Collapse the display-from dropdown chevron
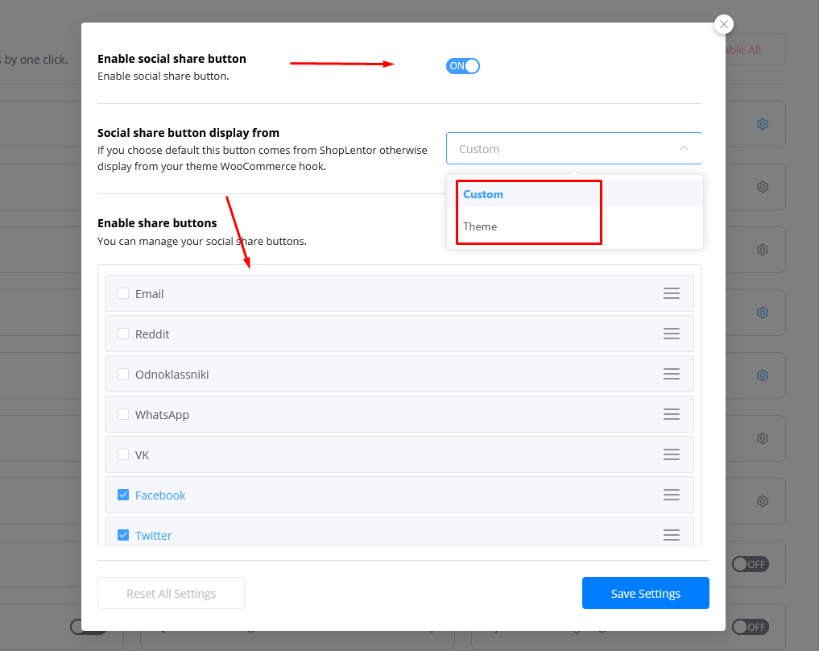This screenshot has width=819, height=651. pos(683,149)
